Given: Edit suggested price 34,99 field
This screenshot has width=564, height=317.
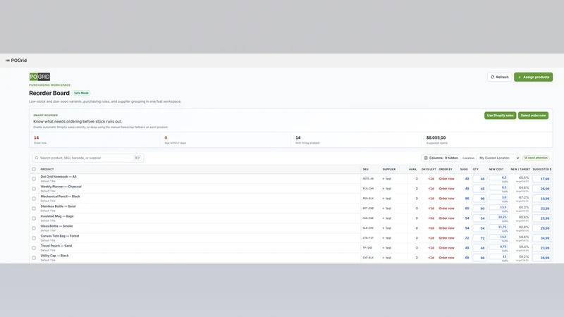Looking at the screenshot, I should 541,238.
